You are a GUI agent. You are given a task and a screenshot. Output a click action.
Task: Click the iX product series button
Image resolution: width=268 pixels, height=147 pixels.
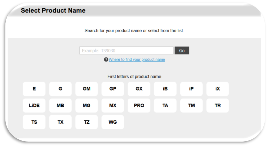pyautogui.click(x=218, y=89)
